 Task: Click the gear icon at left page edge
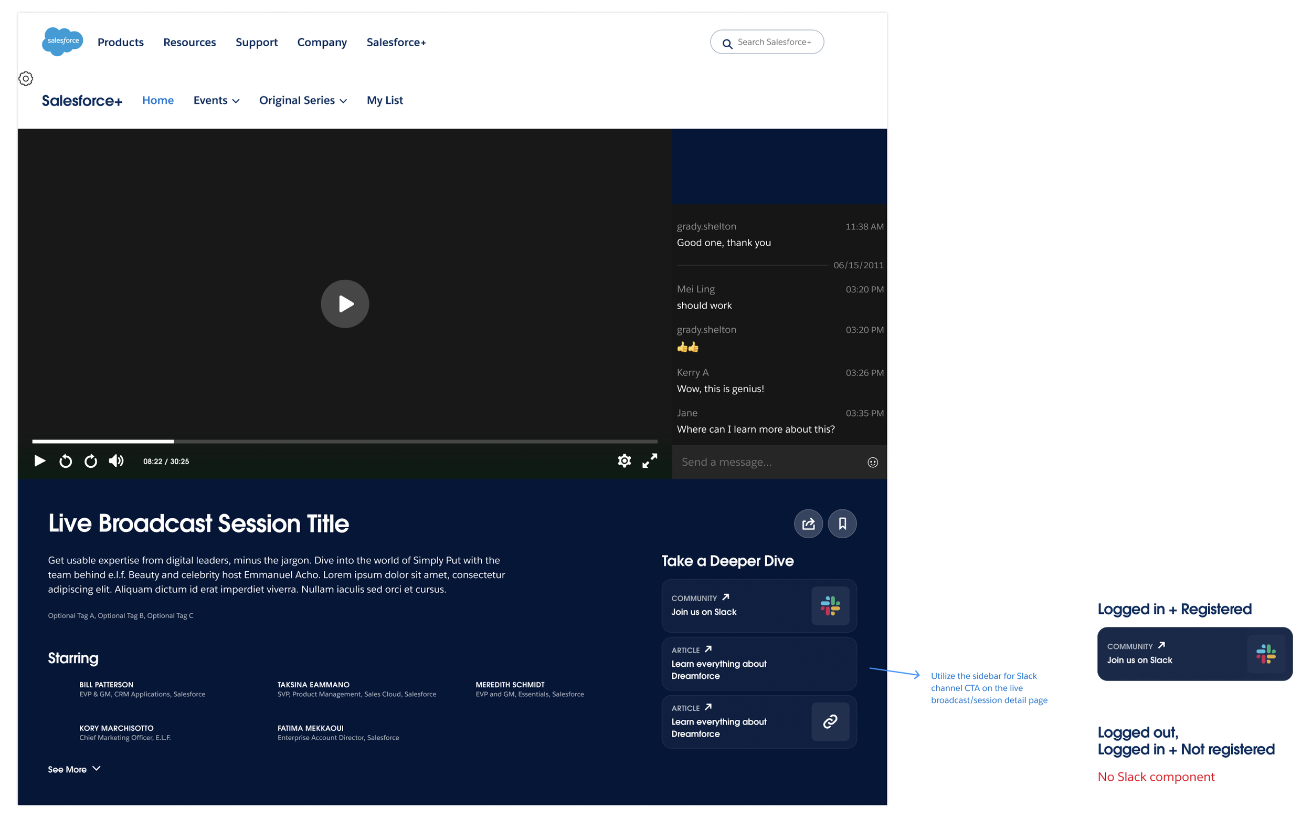26,78
